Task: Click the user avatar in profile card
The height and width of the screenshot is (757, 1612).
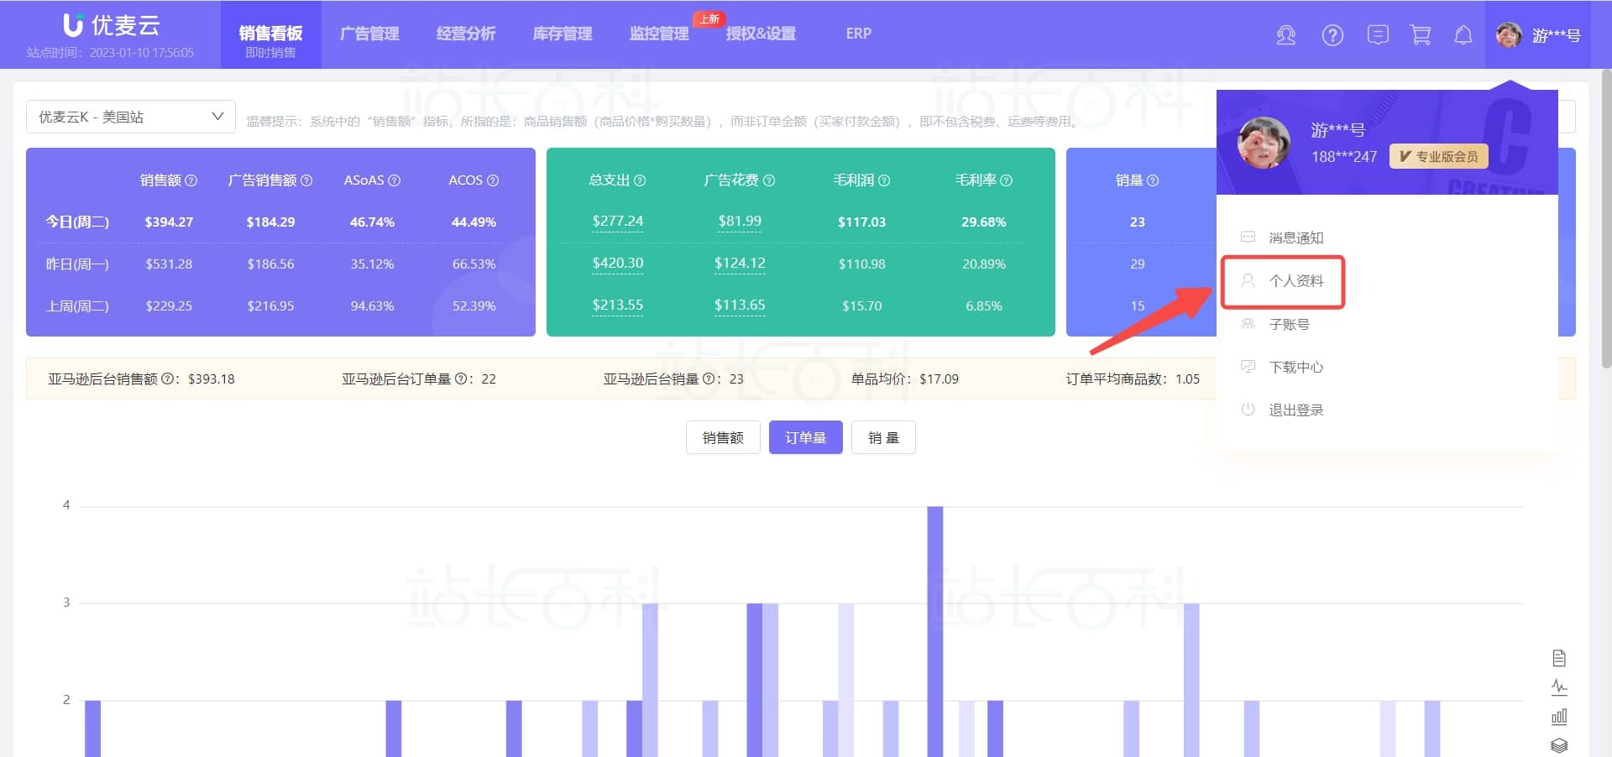Action: [x=1264, y=143]
